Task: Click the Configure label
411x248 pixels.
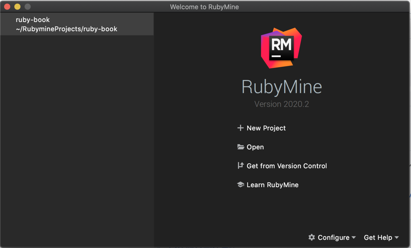Action: click(x=334, y=237)
